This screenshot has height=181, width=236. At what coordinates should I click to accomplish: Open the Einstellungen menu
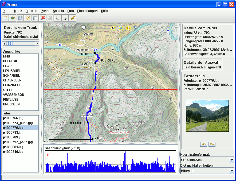click(87, 11)
